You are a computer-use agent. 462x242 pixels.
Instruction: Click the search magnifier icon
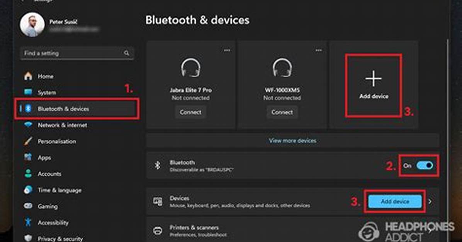pos(126,53)
